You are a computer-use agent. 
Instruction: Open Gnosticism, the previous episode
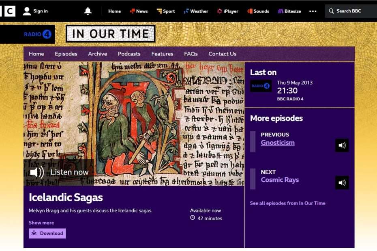(278, 143)
